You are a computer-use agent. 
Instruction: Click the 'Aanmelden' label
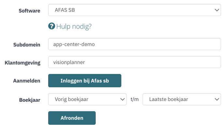click(27, 81)
